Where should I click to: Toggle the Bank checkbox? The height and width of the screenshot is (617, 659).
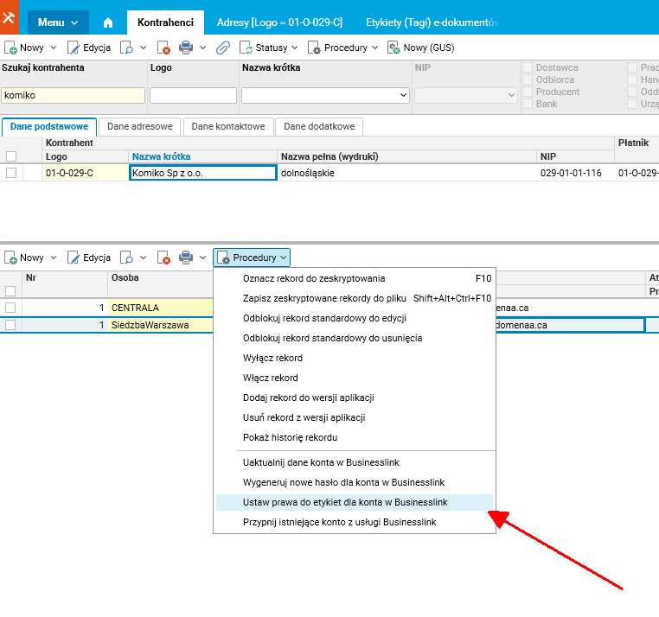(528, 105)
